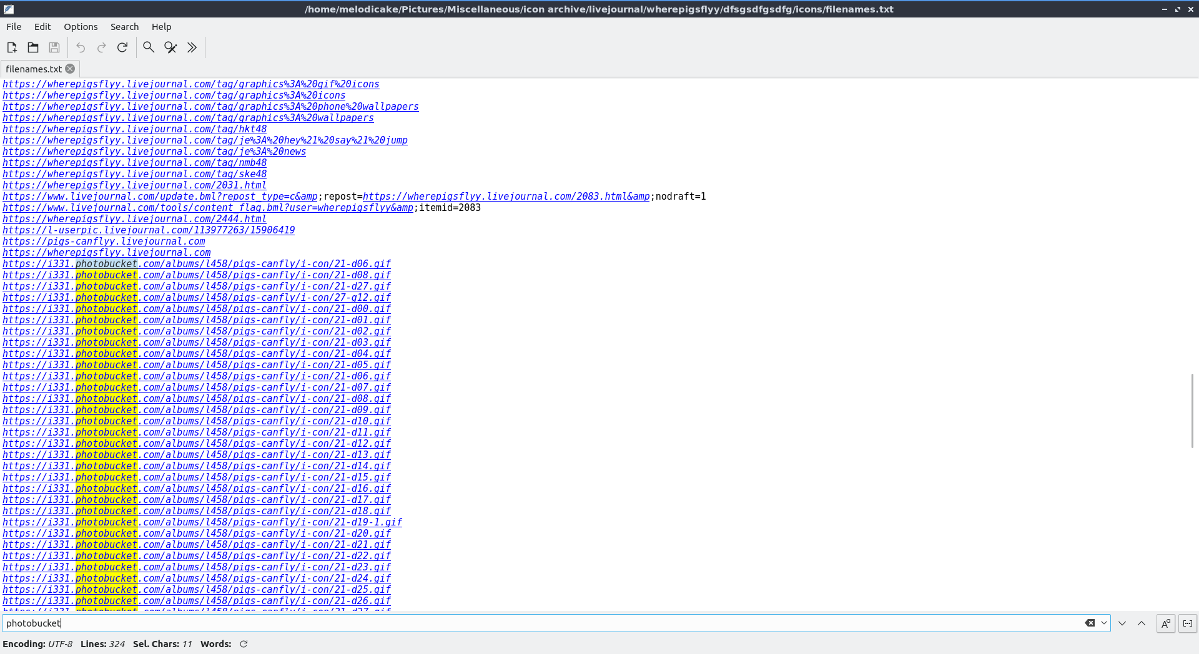1199x654 pixels.
Task: Open a file using the folder icon
Action: click(x=33, y=47)
